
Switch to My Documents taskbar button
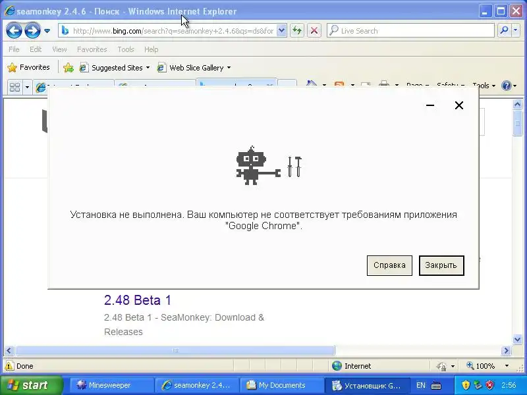click(x=281, y=385)
